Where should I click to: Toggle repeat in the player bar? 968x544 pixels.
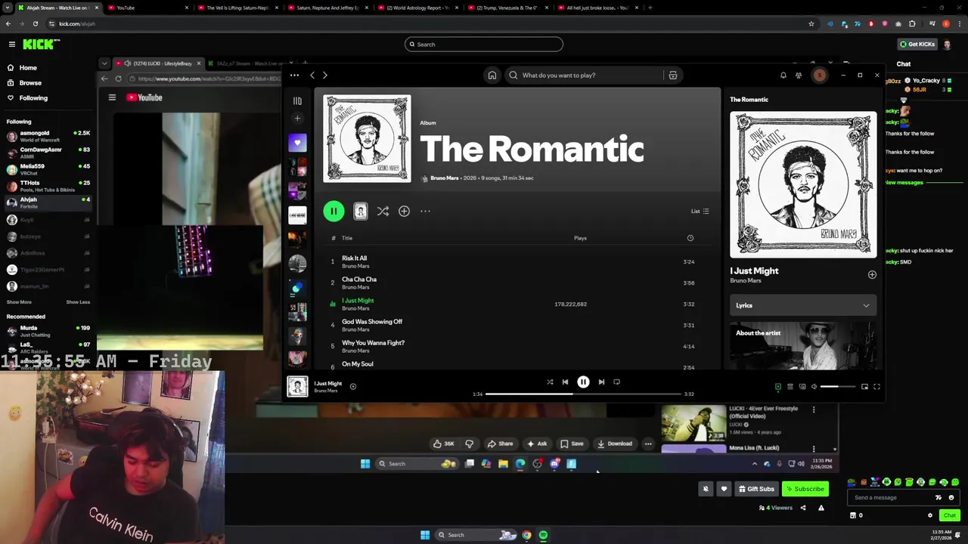click(x=616, y=382)
